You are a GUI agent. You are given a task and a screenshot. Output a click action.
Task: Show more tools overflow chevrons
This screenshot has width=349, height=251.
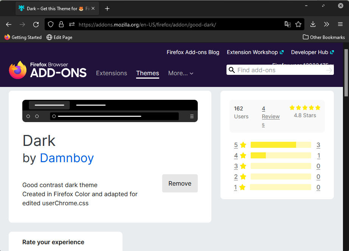pyautogui.click(x=327, y=24)
